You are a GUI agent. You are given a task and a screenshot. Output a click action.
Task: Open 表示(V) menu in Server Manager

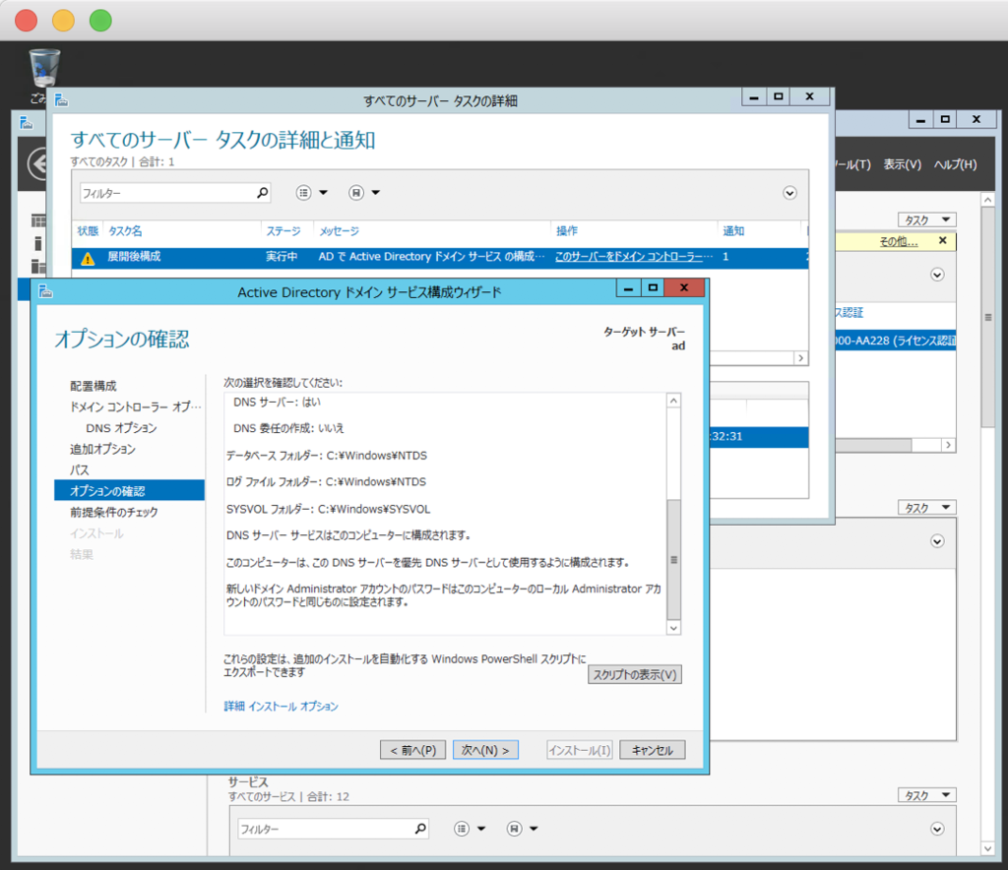pyautogui.click(x=902, y=164)
